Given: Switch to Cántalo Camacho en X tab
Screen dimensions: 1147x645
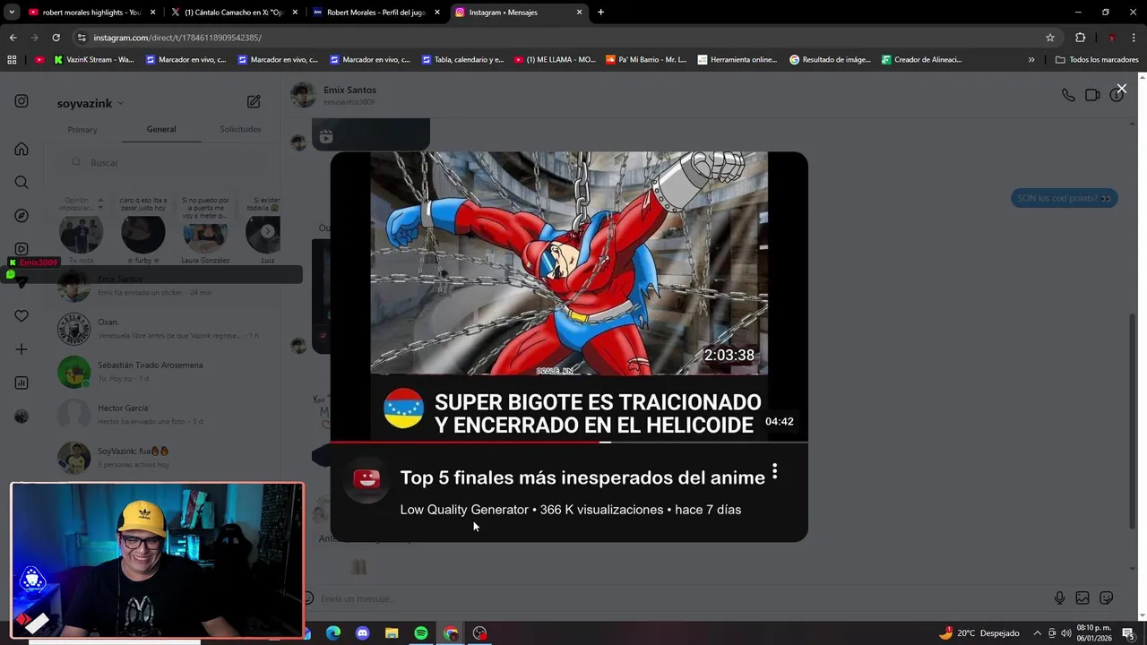Looking at the screenshot, I should click(x=233, y=13).
